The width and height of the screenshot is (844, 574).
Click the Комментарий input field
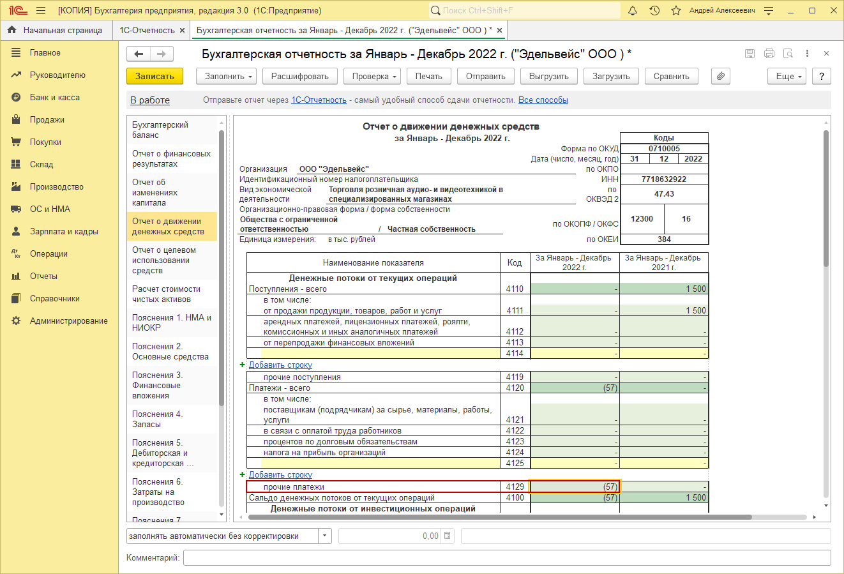[507, 557]
